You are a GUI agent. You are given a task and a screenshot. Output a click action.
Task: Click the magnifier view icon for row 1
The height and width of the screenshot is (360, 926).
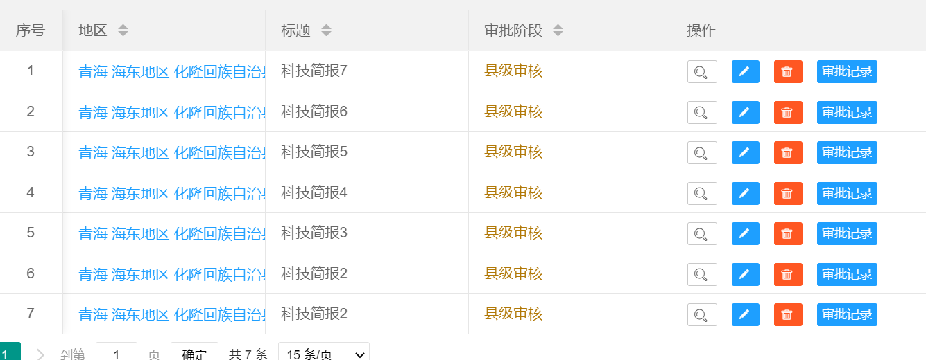point(702,71)
